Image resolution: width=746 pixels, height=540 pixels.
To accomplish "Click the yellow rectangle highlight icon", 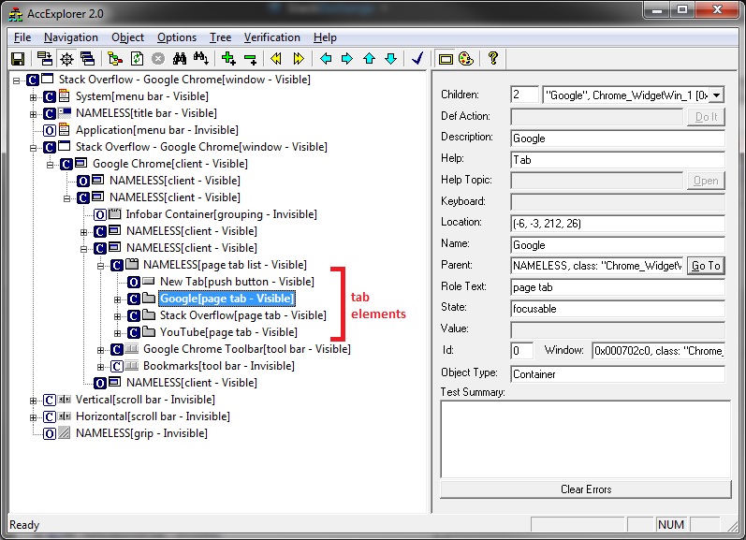I will coord(446,59).
